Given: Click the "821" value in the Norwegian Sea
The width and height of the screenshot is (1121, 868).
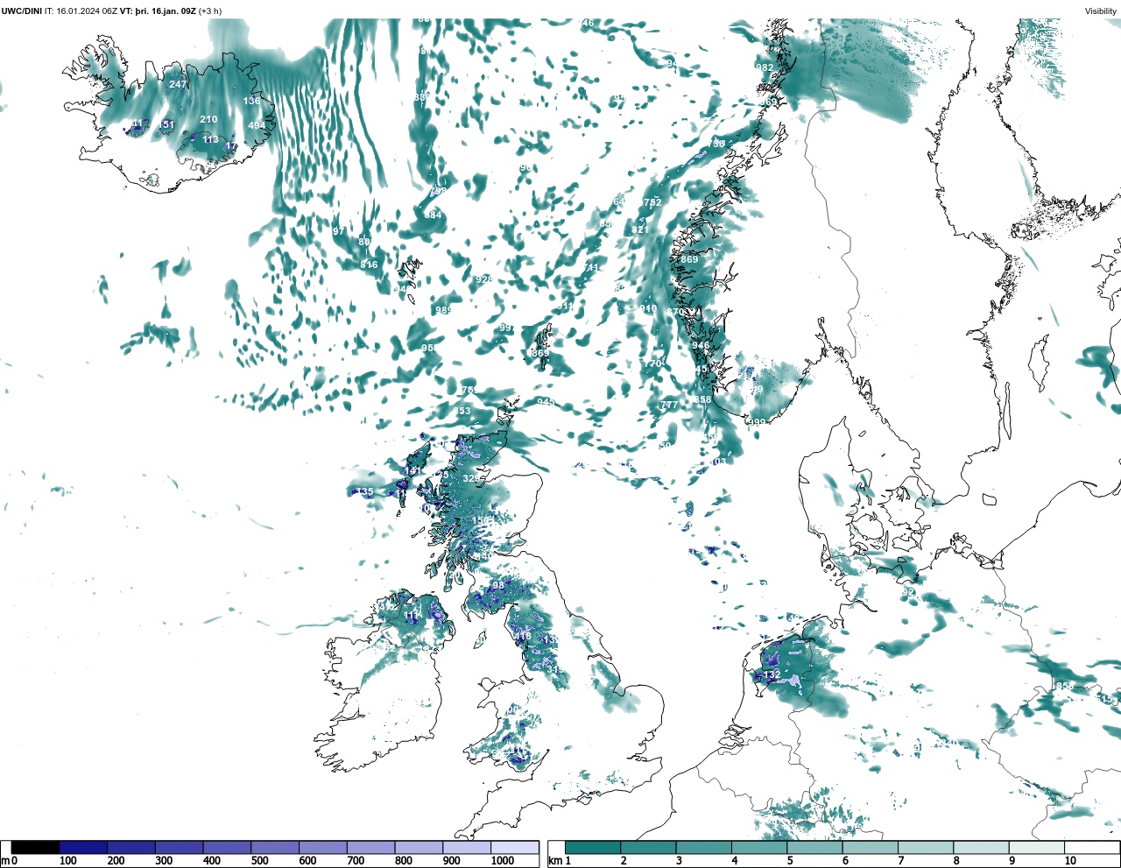Looking at the screenshot, I should tap(640, 229).
